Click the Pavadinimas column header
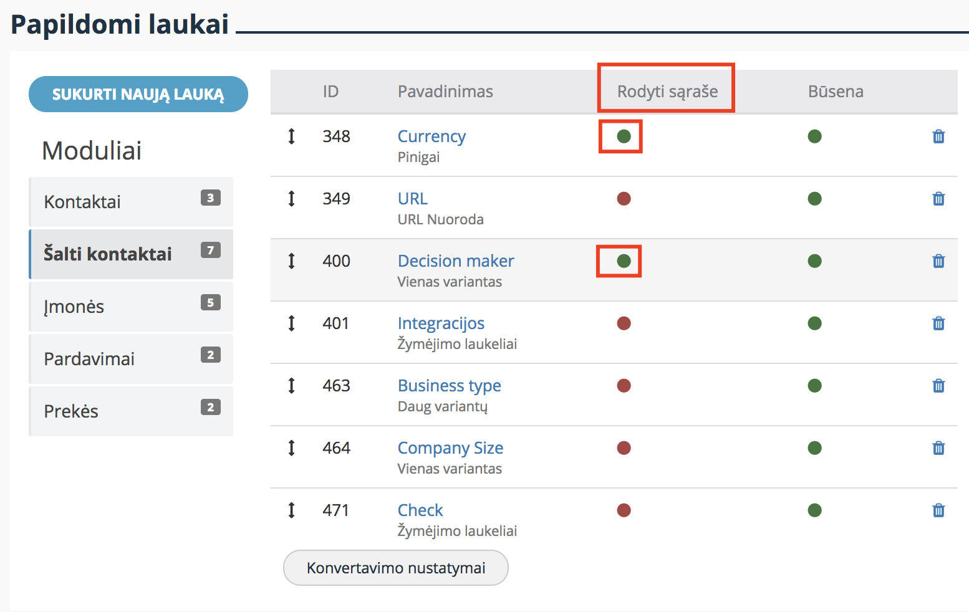 (x=445, y=92)
